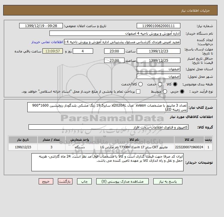
Task: Click quantity cell showing 3
Action: 51,147
